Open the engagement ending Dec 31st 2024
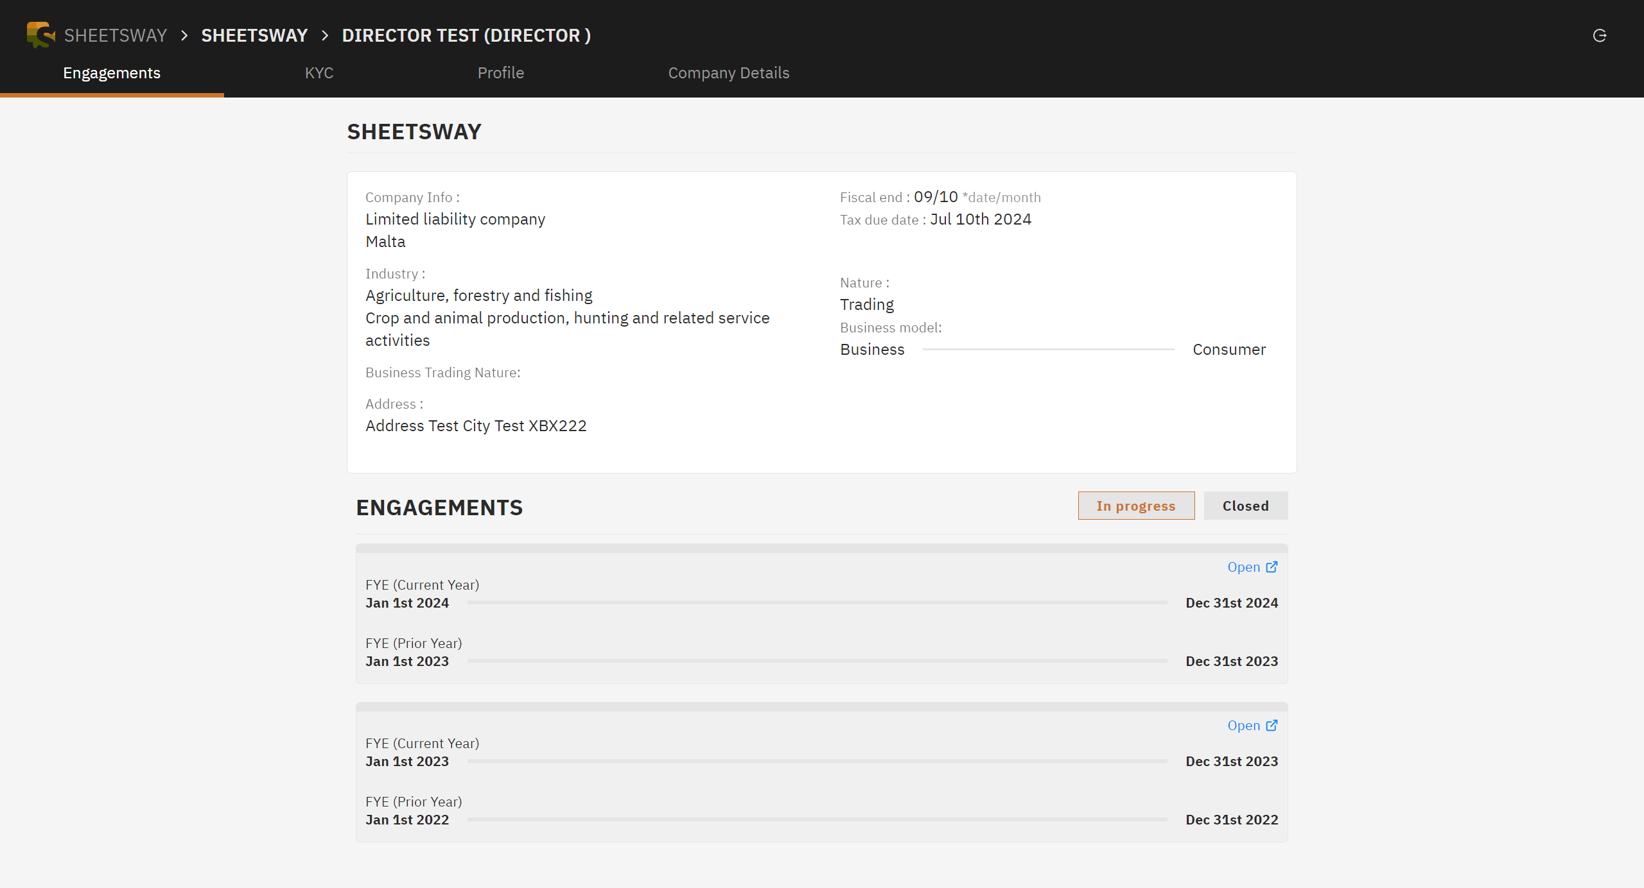 coord(1252,567)
